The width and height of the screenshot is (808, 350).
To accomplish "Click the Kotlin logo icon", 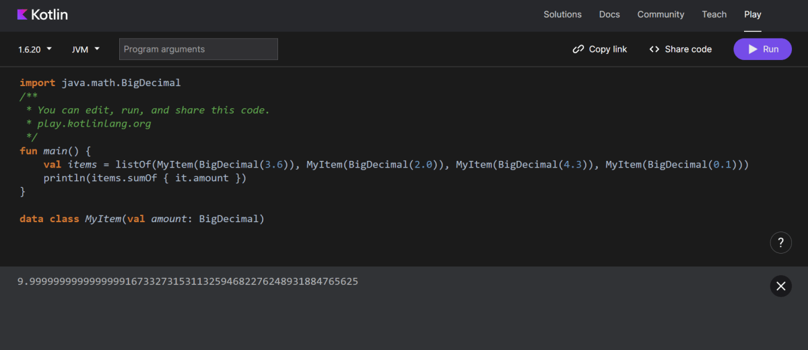I will [x=22, y=14].
